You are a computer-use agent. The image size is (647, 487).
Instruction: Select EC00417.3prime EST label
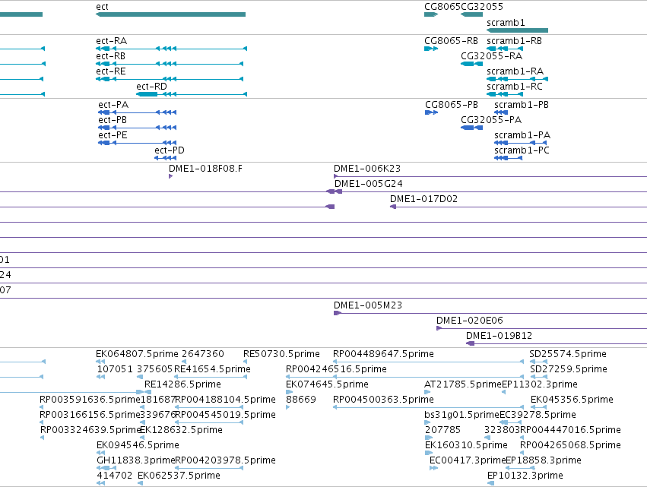tap(468, 461)
